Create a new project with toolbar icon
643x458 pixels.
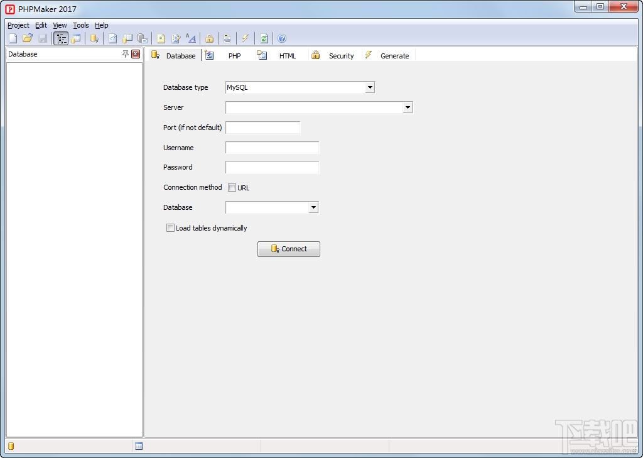point(13,38)
